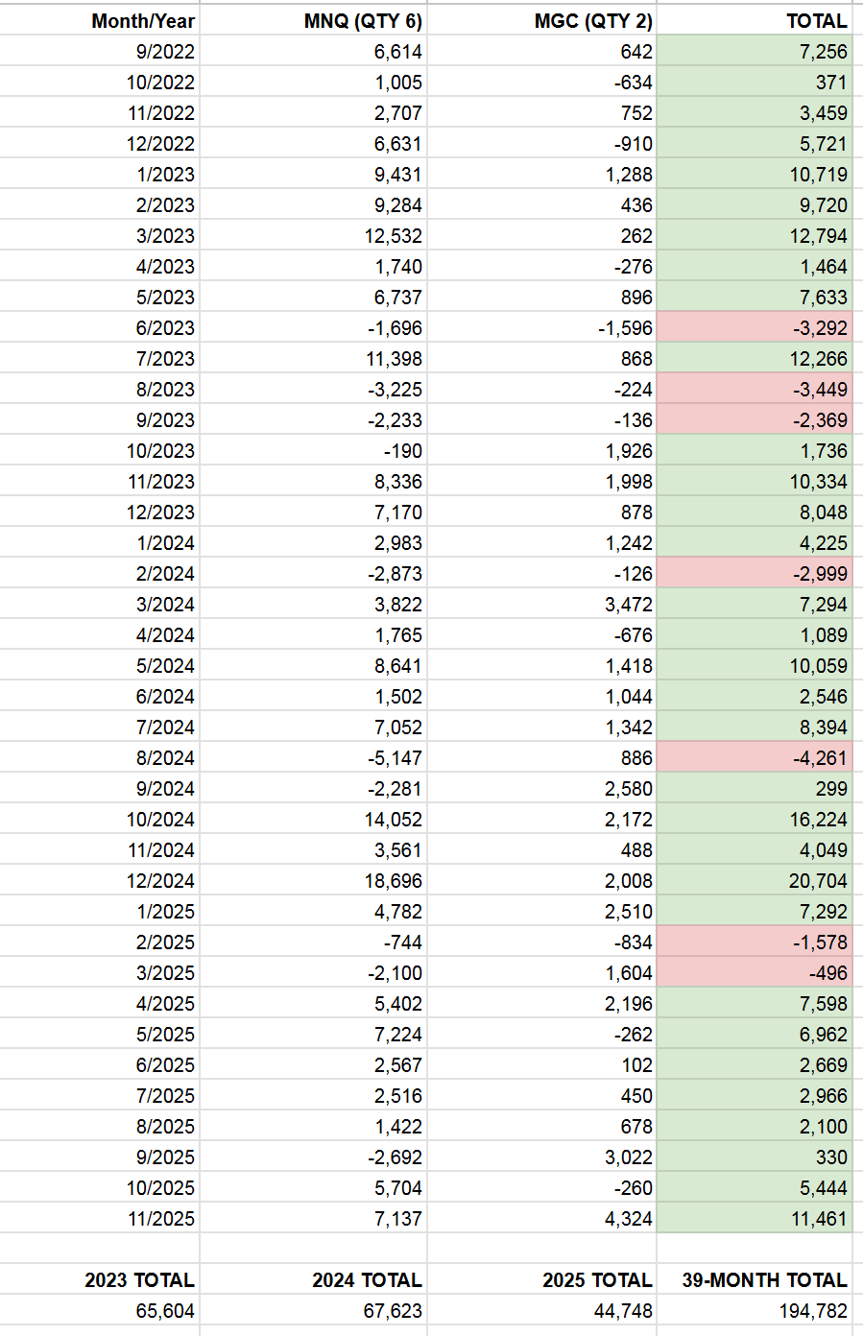Click the 6/2023 date cell
Viewport: 863px width, 1336px height.
[165, 328]
